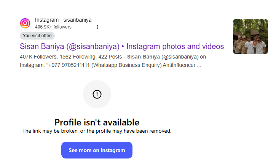Click the "link may be broken" message
Screen dimensions: 276x168
[x=97, y=131]
